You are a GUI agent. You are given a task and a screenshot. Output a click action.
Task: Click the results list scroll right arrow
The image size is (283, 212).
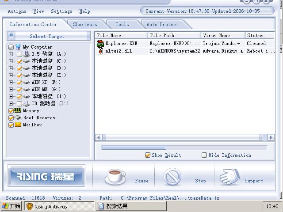(271, 137)
